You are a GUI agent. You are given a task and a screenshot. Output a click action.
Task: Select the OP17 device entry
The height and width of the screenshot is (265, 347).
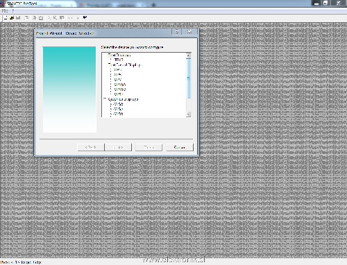(119, 94)
